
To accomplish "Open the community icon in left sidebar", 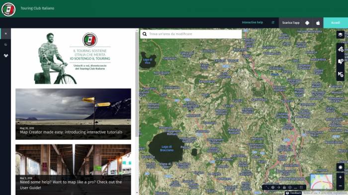I will tap(6, 56).
